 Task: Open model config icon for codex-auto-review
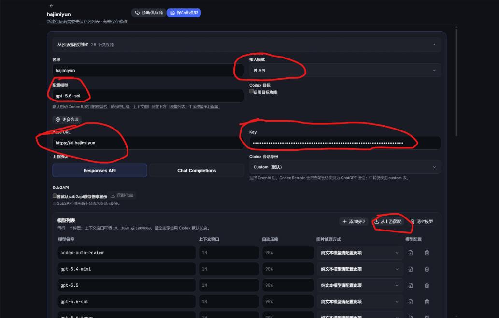(x=411, y=253)
